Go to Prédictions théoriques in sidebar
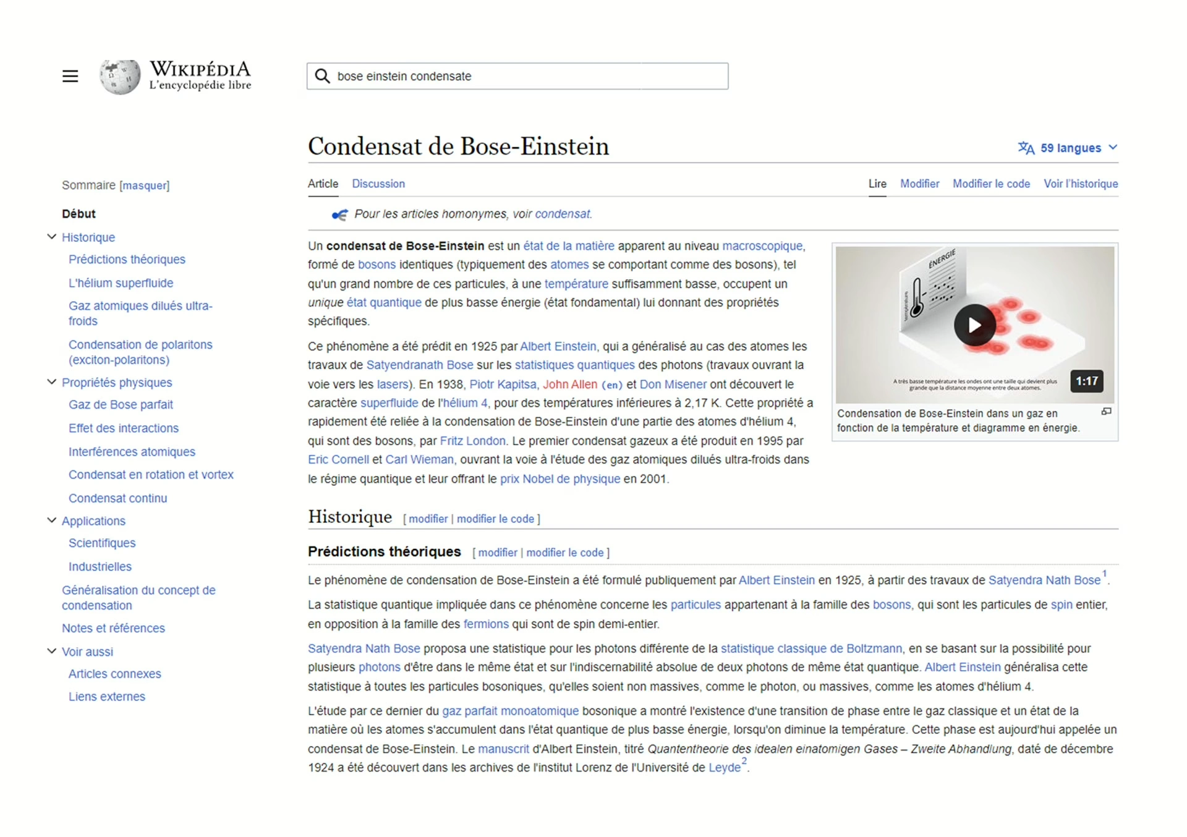Screen dimensions: 1187x837 [127, 260]
